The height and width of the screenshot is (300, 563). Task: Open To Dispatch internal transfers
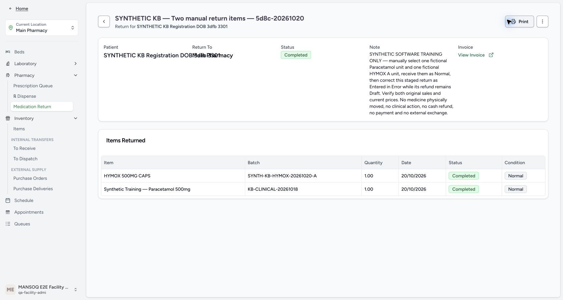[25, 159]
